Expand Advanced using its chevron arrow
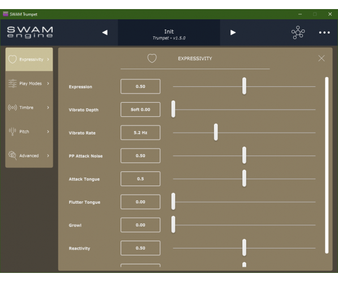338x282 pixels. (48, 155)
